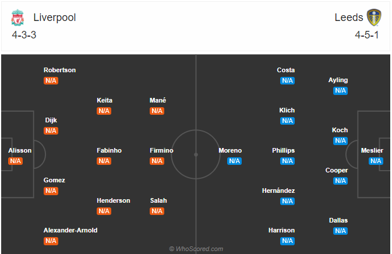Select player Firmino near the center circle
This screenshot has height=254, width=392.
[x=161, y=150]
